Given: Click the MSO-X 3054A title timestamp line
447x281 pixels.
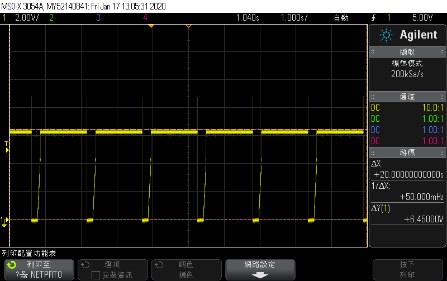Looking at the screenshot, I should [x=83, y=6].
